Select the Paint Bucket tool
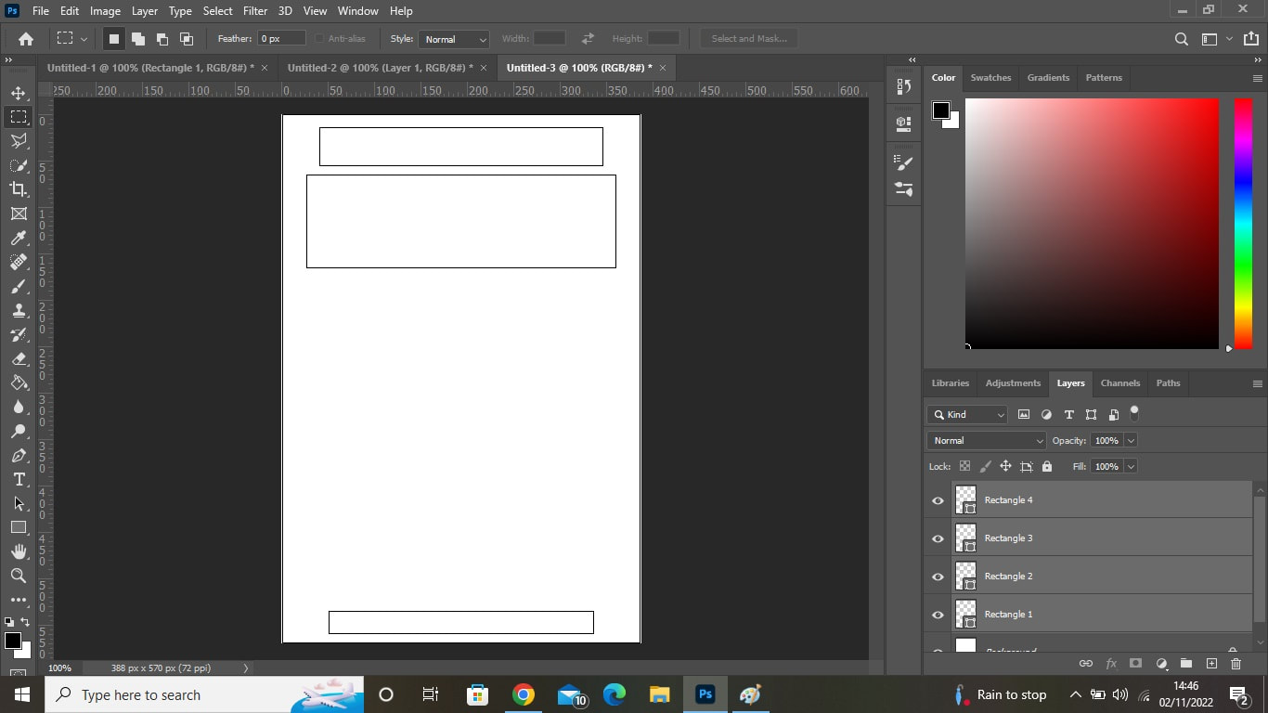Viewport: 1268px width, 713px height. point(19,382)
